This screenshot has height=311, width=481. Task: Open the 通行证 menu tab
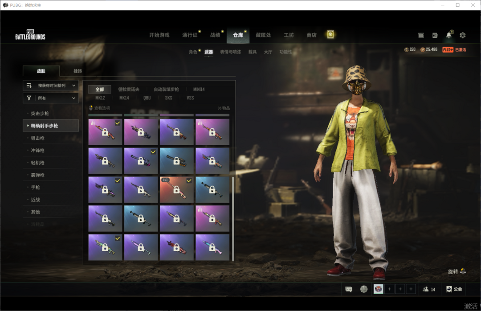(x=190, y=35)
